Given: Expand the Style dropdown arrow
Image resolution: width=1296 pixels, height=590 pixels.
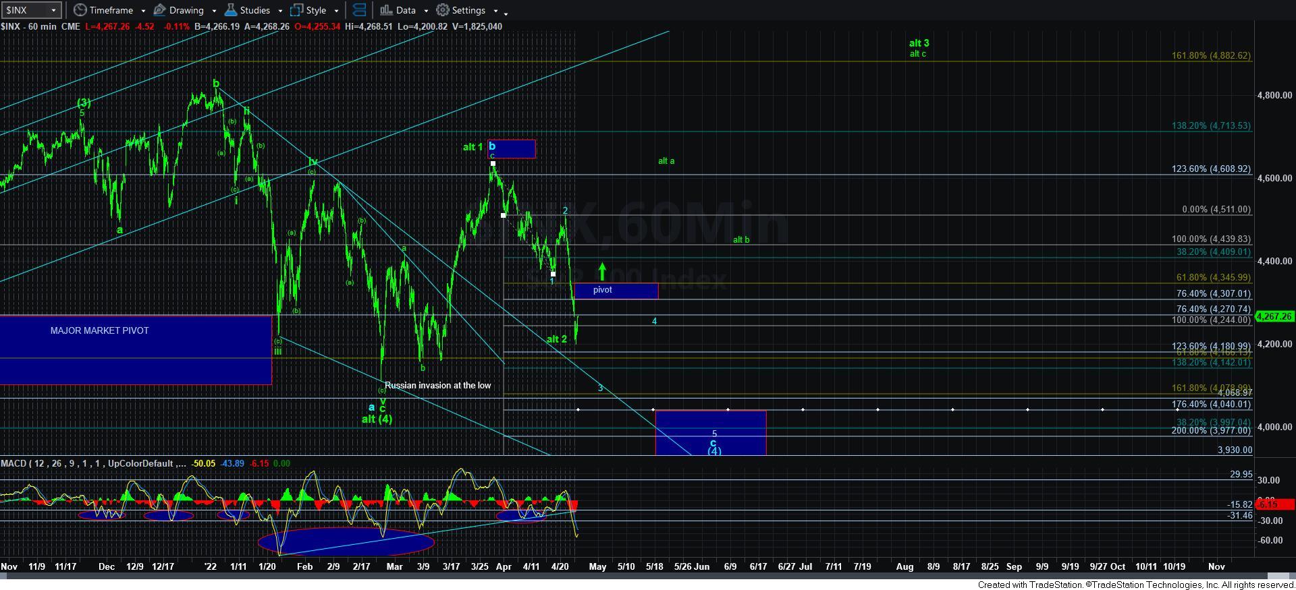Looking at the screenshot, I should tap(336, 11).
